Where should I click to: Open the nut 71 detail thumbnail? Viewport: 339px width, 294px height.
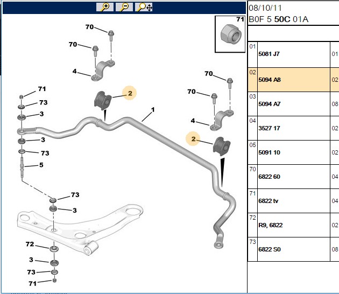click(230, 34)
